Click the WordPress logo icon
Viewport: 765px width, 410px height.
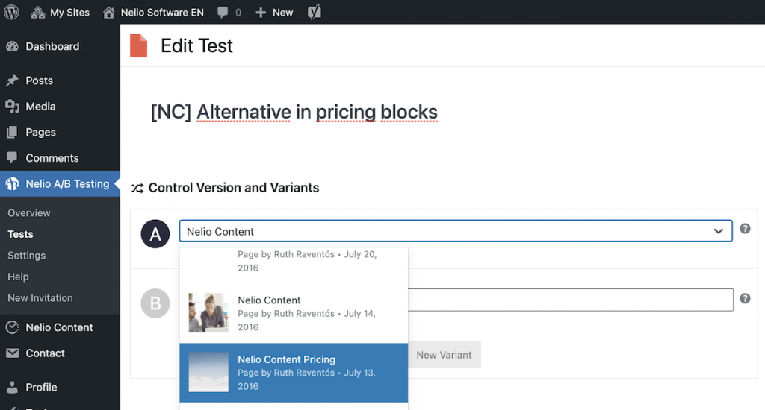(x=12, y=12)
